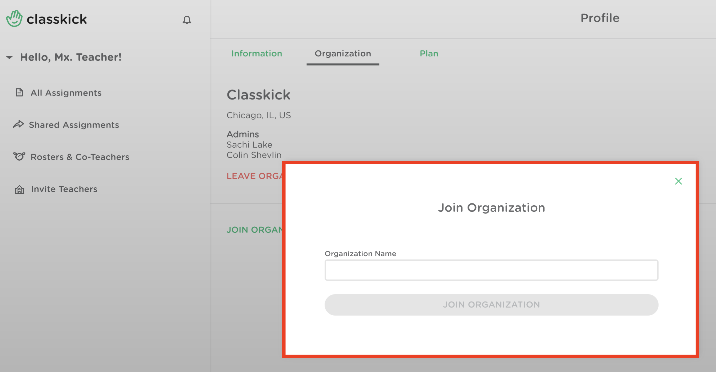Image resolution: width=716 pixels, height=372 pixels.
Task: Open notifications via the bell icon
Action: coord(187,20)
